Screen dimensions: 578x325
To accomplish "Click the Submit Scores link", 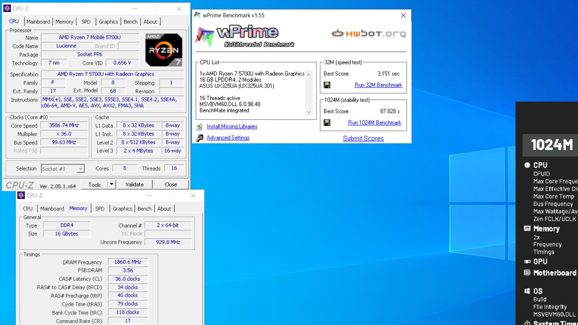I will (x=363, y=138).
